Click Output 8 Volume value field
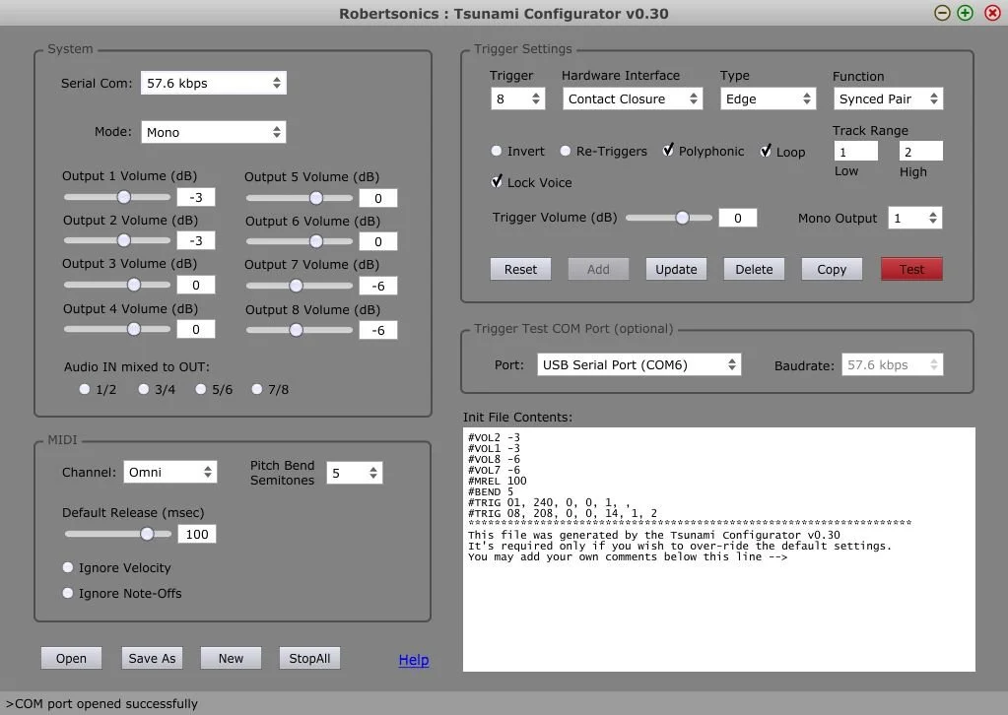 click(x=378, y=330)
